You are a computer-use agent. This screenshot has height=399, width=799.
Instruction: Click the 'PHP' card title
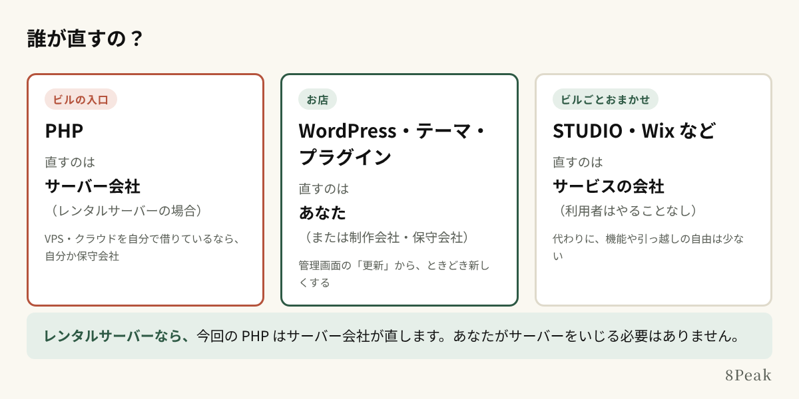pos(64,131)
